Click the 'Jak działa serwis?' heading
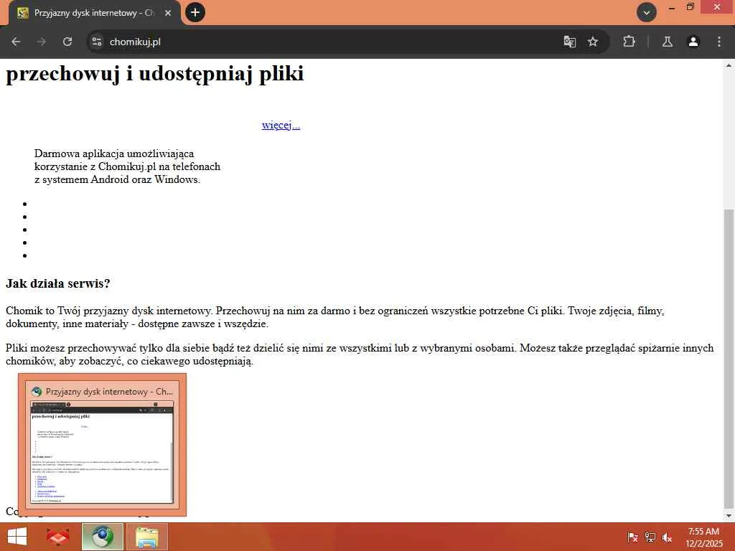This screenshot has height=551, width=735. coord(57,283)
